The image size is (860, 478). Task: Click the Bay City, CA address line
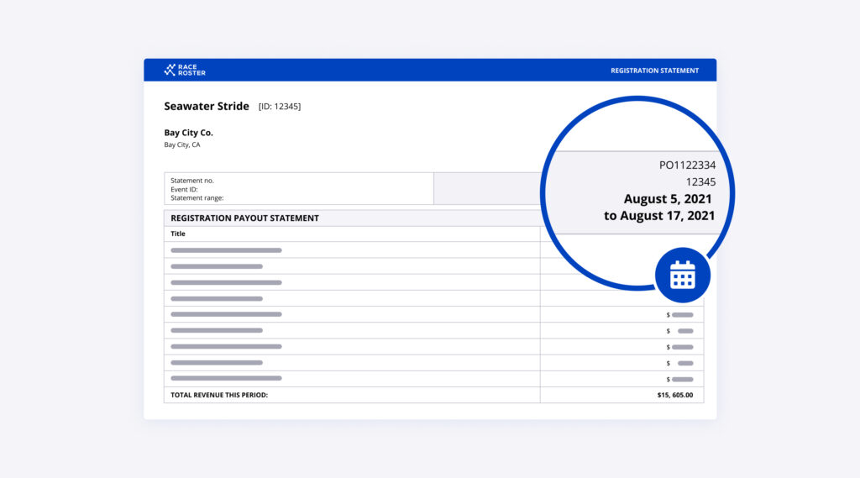[182, 144]
